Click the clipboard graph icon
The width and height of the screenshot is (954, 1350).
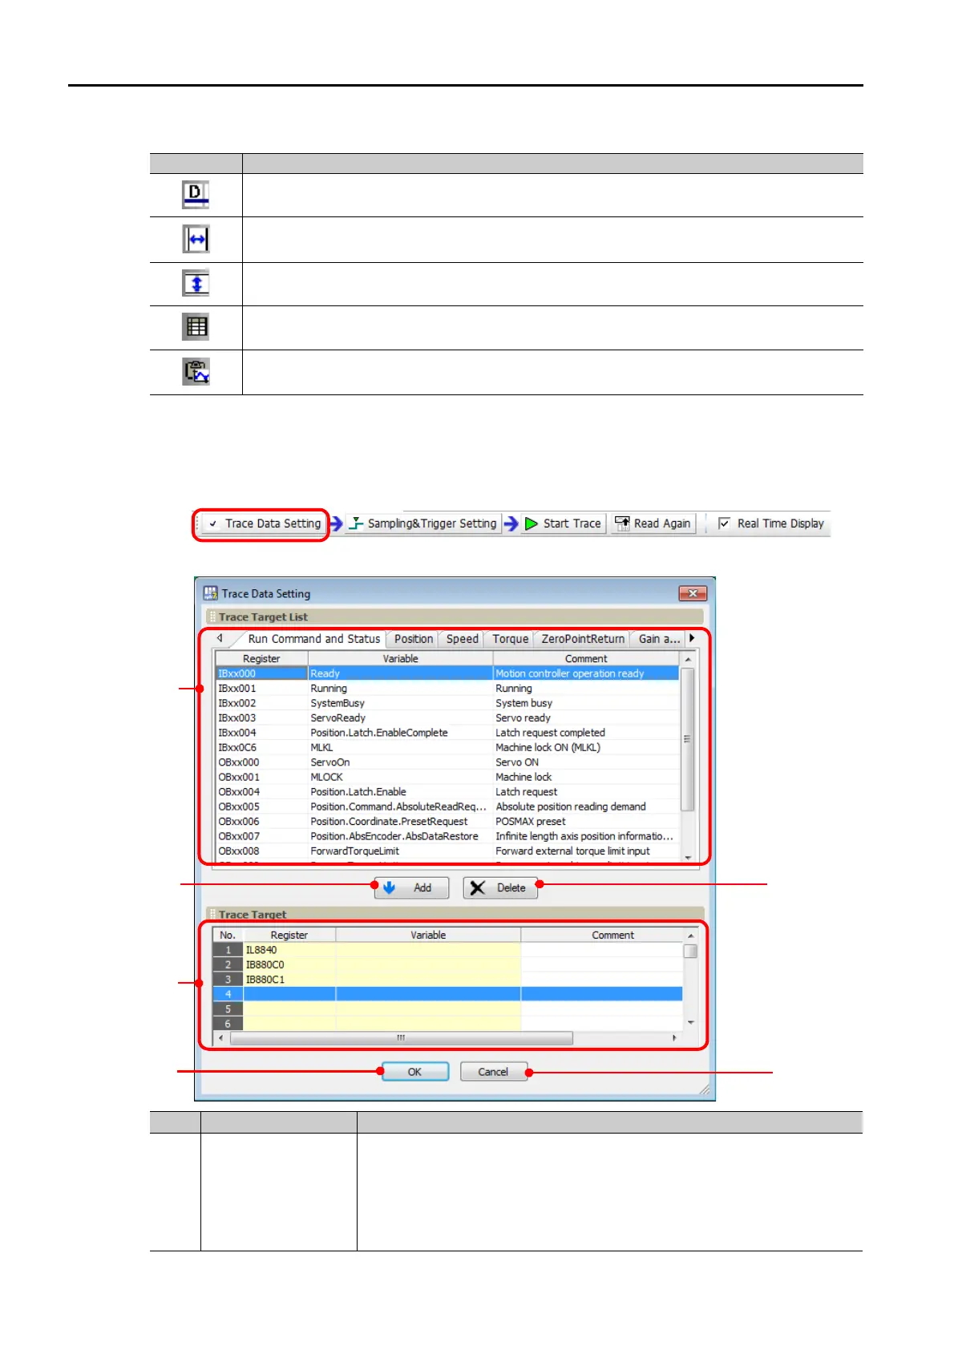pos(196,372)
